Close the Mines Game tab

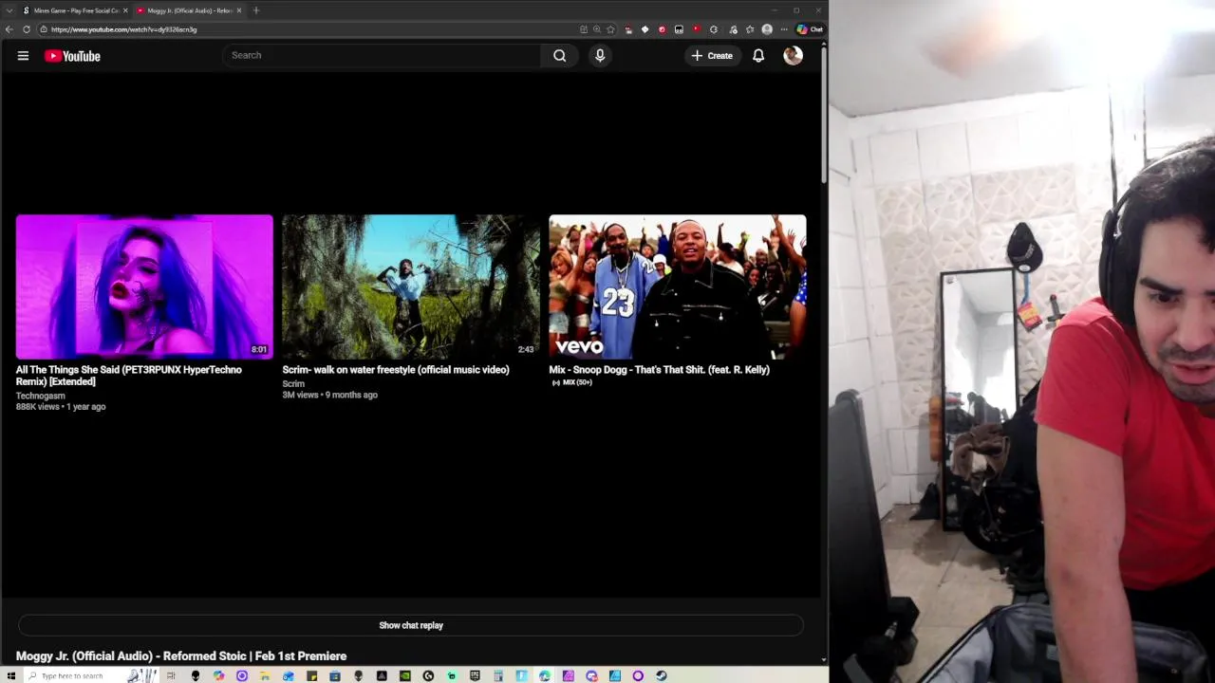pyautogui.click(x=125, y=10)
